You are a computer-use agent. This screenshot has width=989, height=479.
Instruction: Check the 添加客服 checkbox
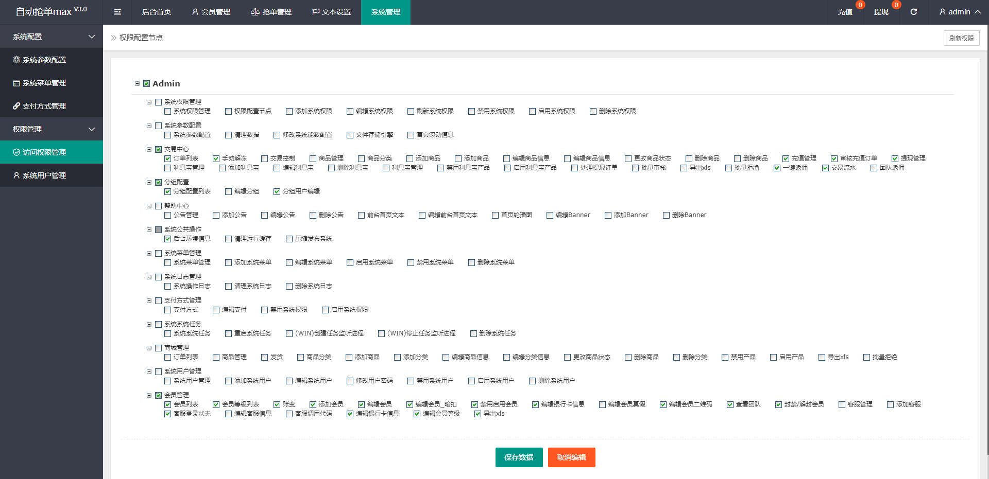coord(891,405)
